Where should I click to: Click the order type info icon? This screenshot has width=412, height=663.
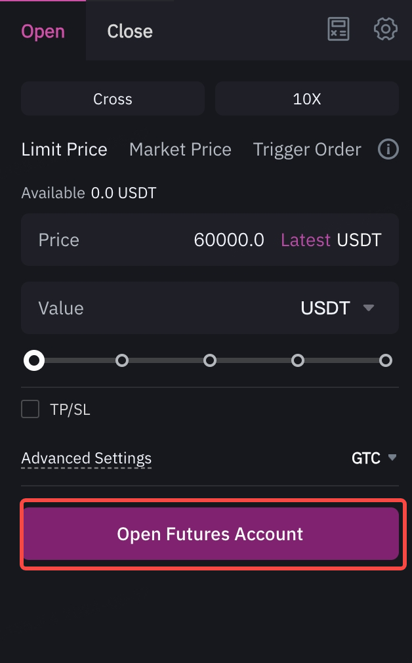[388, 149]
